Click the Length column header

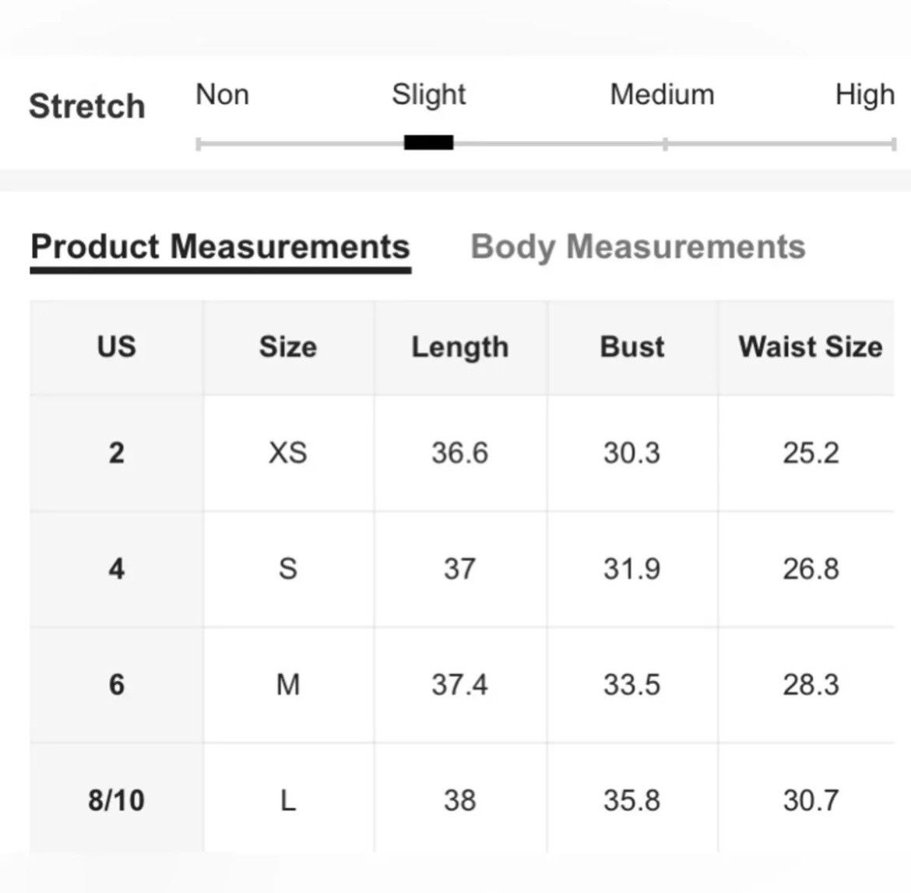460,347
